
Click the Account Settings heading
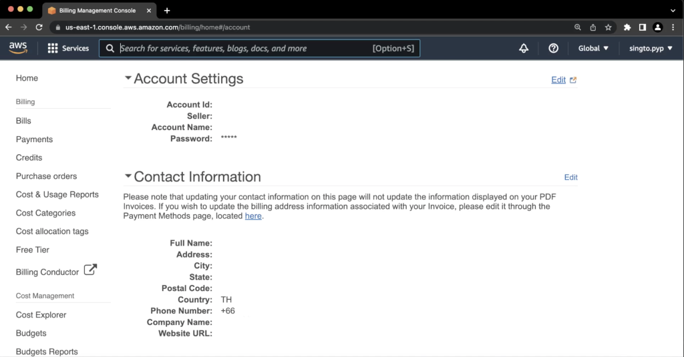click(x=188, y=79)
